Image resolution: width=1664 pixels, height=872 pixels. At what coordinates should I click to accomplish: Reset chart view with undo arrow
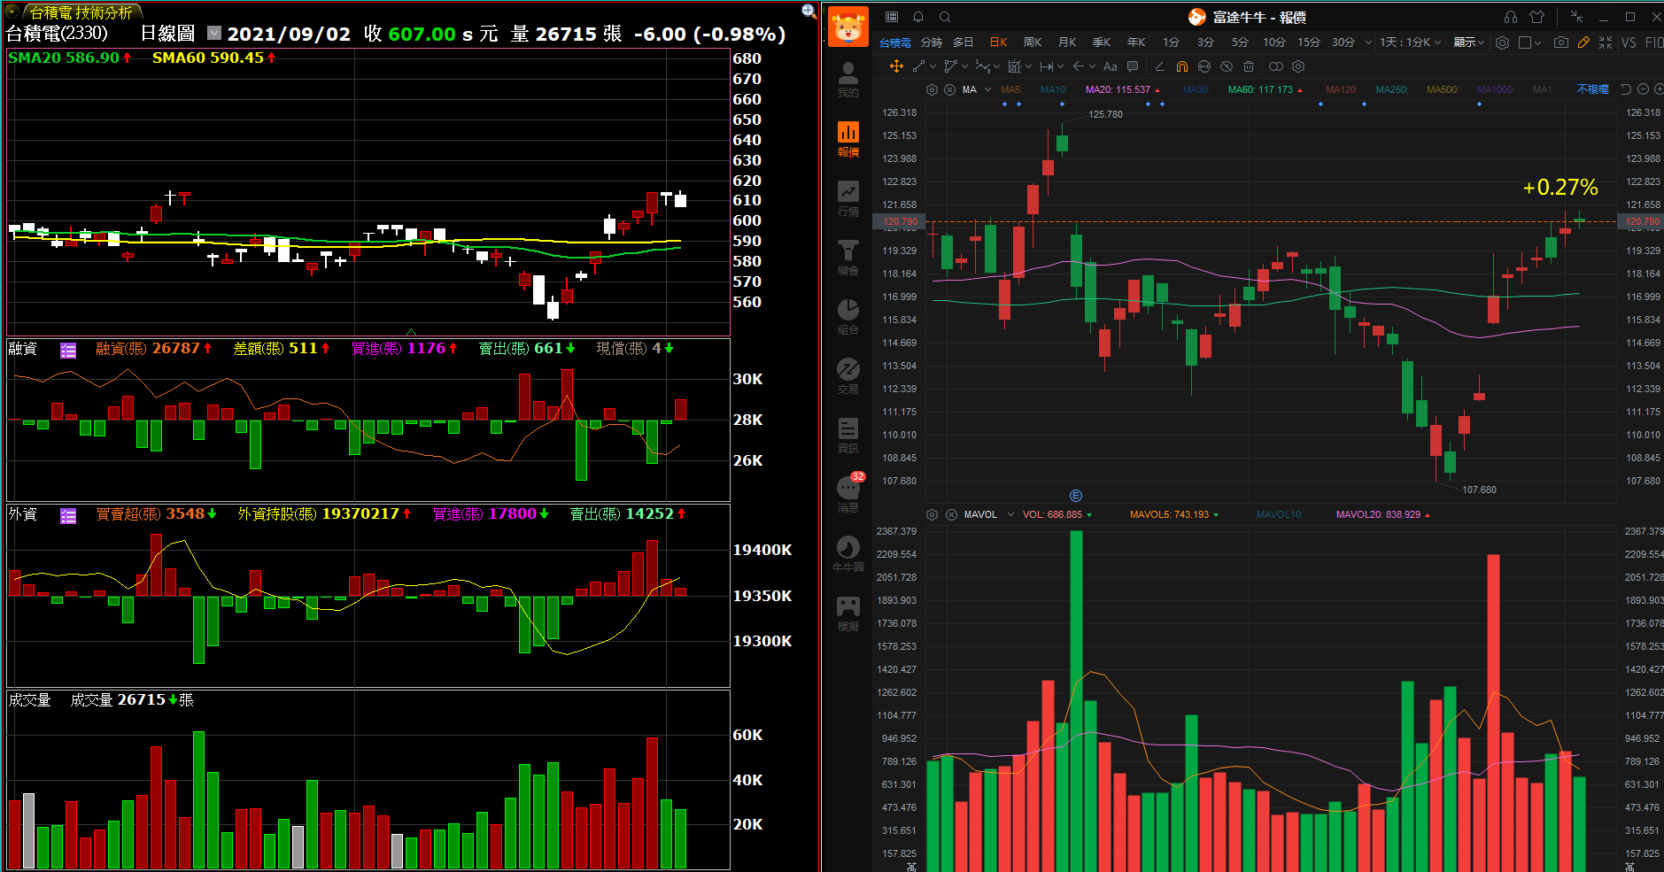(x=1626, y=89)
